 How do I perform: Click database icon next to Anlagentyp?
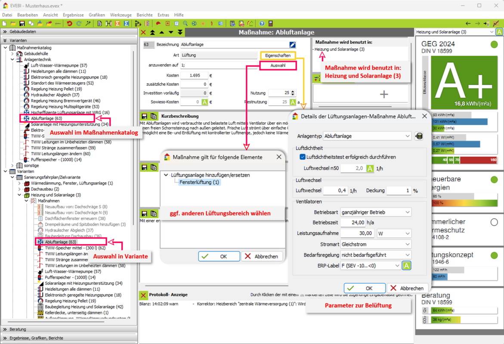(x=418, y=136)
